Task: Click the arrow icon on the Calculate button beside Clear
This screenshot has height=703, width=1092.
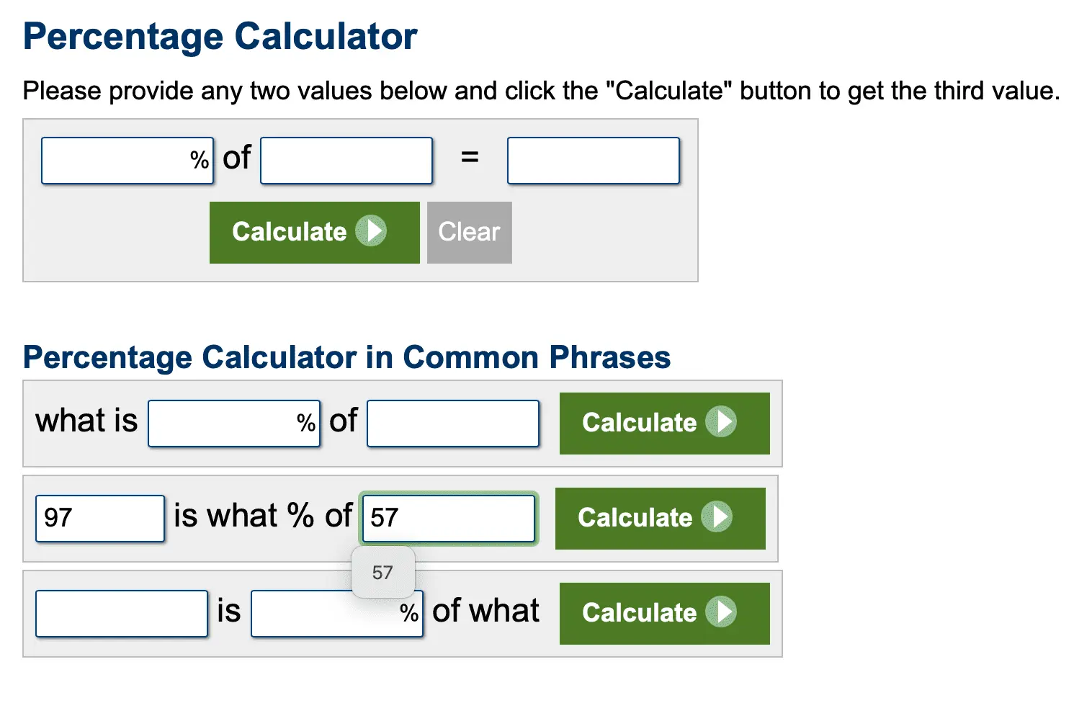Action: pyautogui.click(x=372, y=231)
